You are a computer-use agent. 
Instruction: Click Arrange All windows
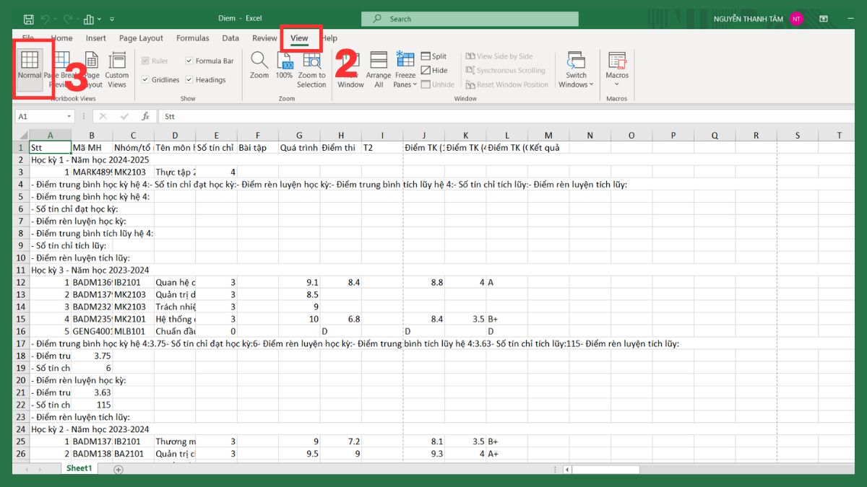pos(378,69)
